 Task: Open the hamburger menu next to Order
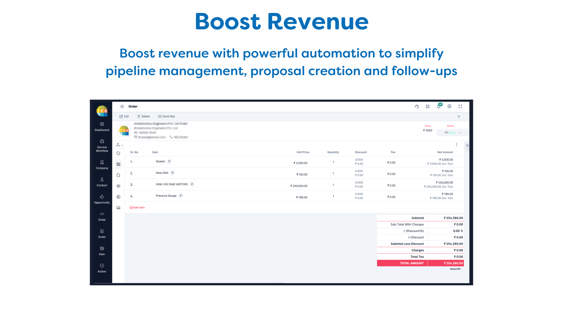pos(122,107)
